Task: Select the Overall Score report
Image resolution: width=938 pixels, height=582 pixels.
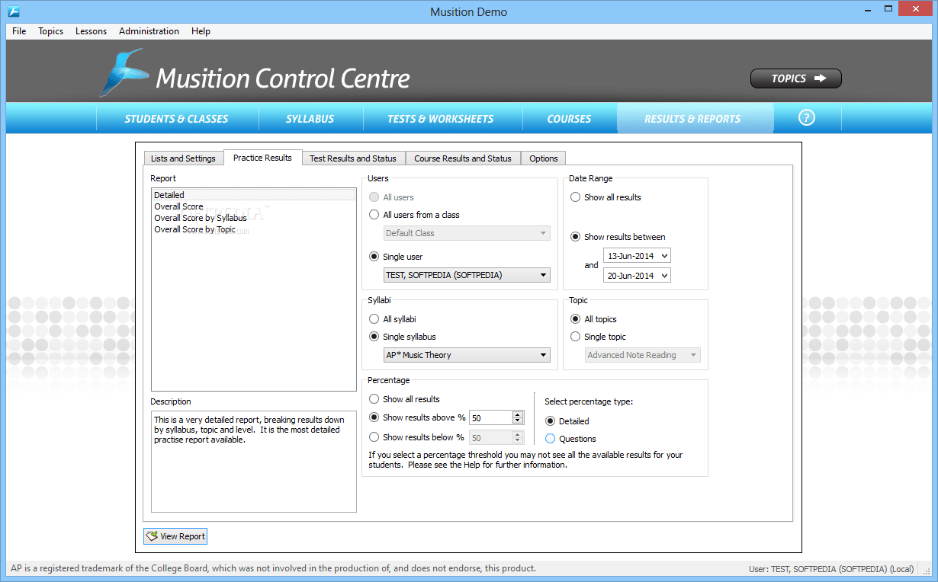Action: point(254,206)
